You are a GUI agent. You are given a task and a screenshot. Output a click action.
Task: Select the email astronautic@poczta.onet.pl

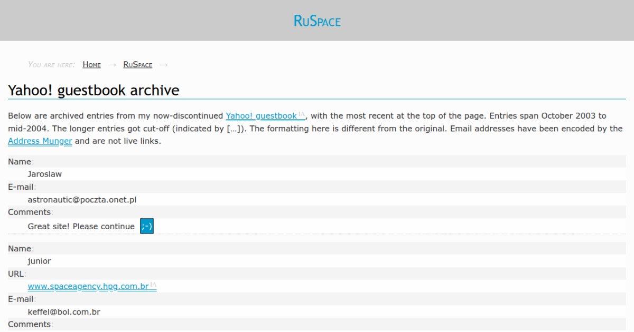click(x=82, y=199)
